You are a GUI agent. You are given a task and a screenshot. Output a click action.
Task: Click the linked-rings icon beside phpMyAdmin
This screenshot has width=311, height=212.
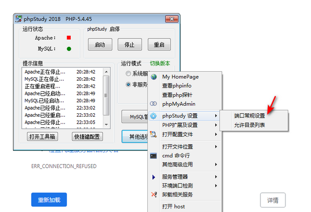tap(153, 104)
